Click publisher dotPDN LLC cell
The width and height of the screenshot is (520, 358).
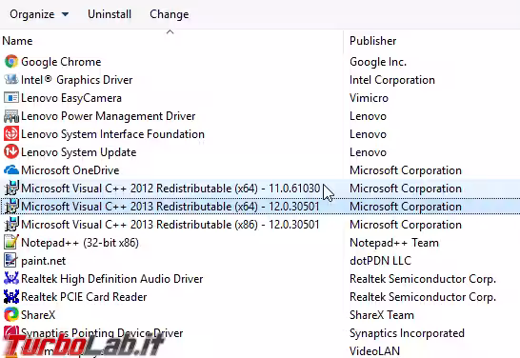380,261
